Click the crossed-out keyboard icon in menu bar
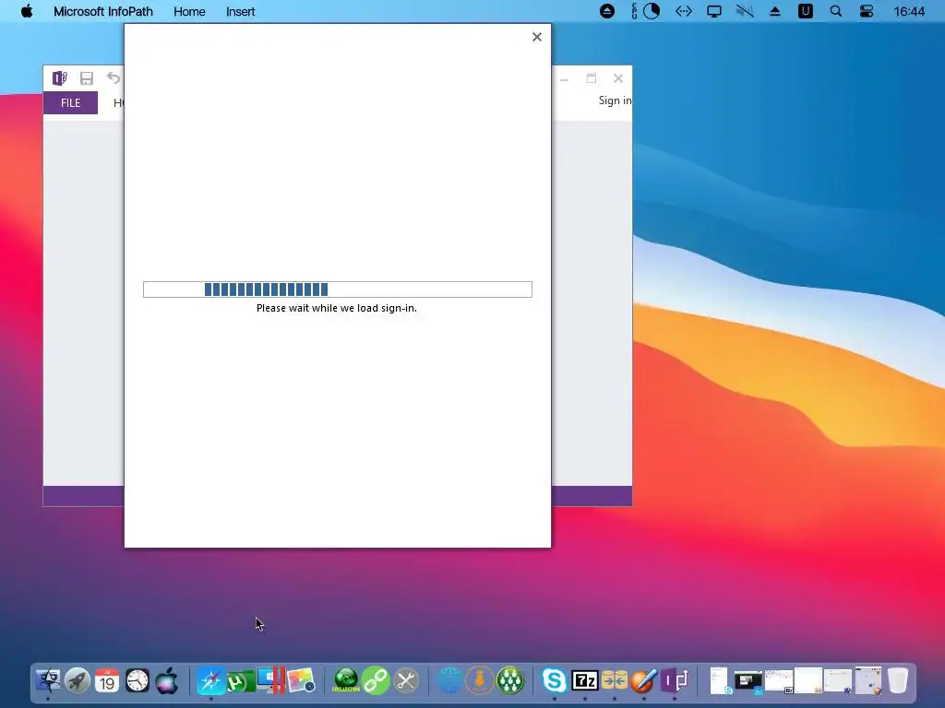Viewport: 945px width, 708px height. [x=745, y=11]
